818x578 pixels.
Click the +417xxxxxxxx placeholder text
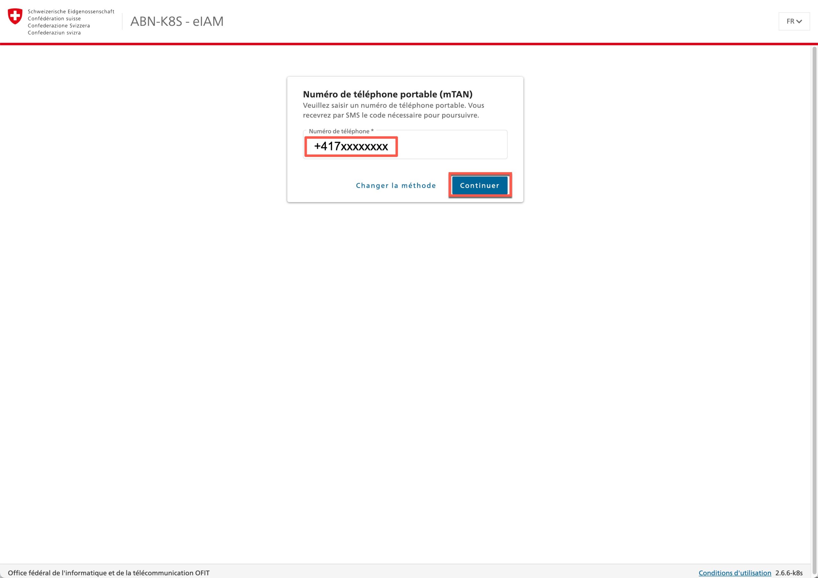click(x=351, y=146)
